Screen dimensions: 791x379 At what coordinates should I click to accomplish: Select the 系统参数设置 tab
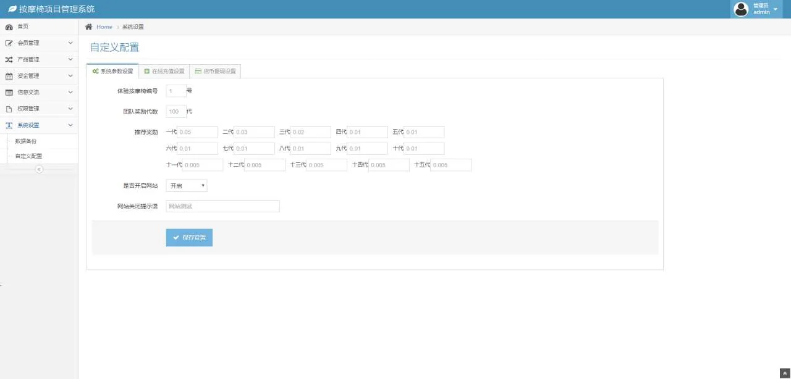112,71
